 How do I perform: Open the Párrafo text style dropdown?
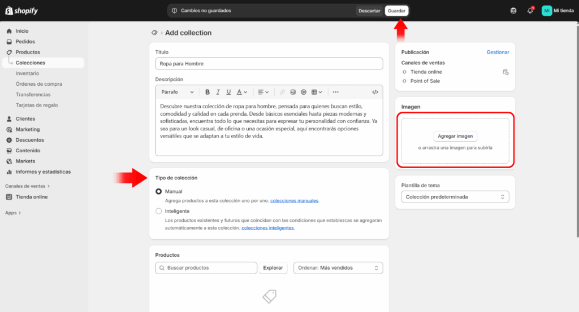(x=177, y=92)
